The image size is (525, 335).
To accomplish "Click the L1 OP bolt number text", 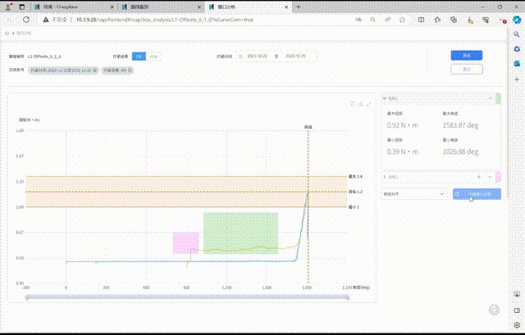I will click(x=44, y=57).
